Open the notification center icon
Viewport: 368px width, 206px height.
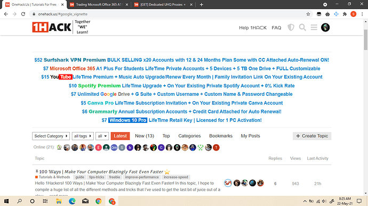[359, 201]
